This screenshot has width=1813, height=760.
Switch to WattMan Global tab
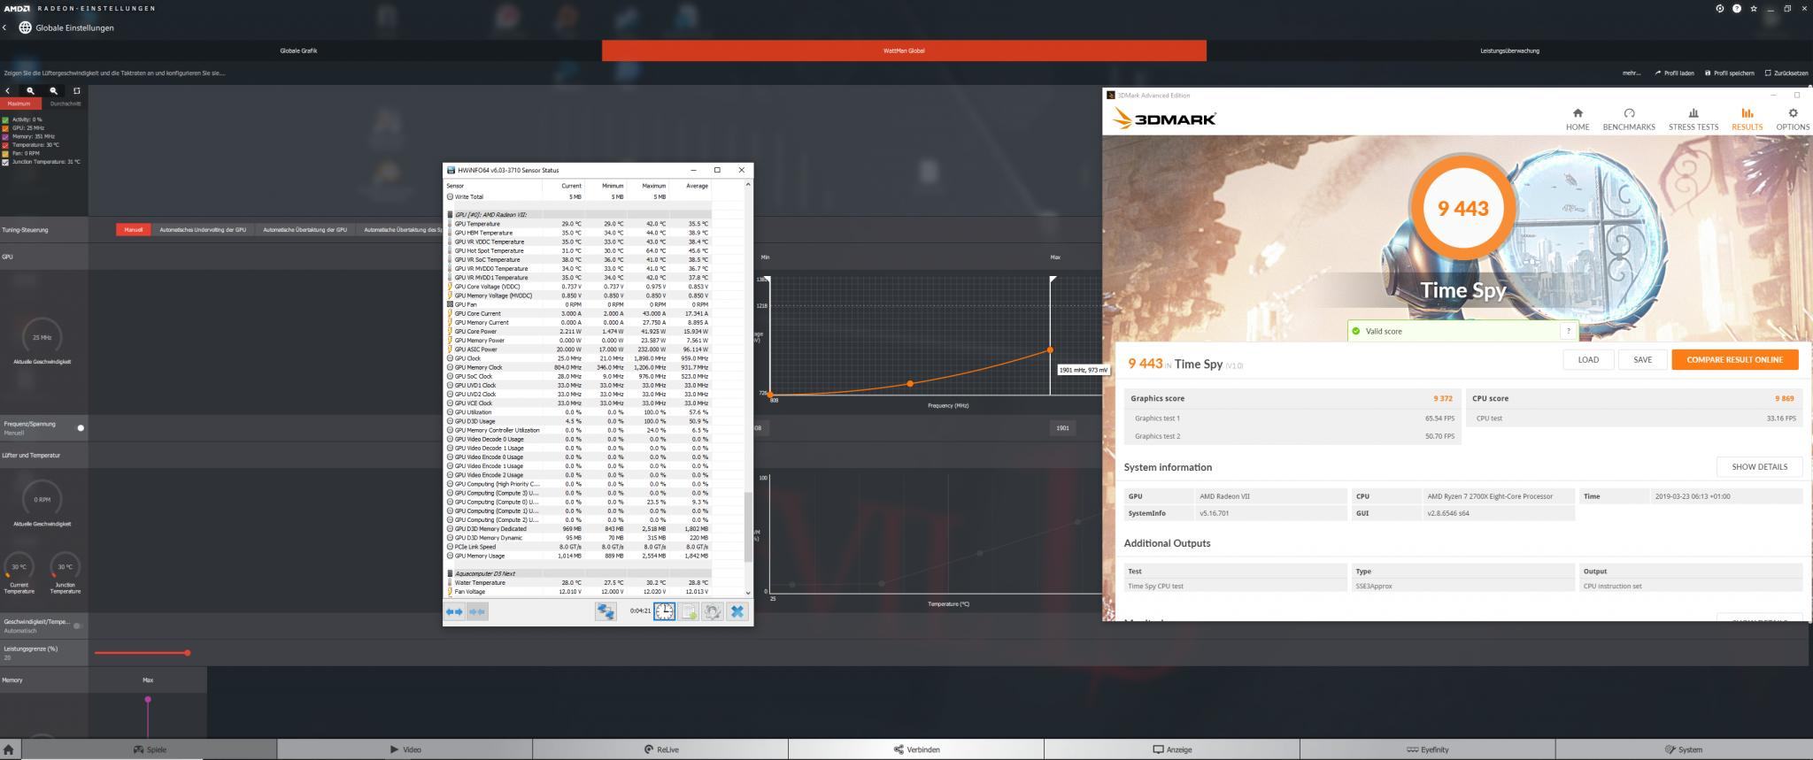904,50
